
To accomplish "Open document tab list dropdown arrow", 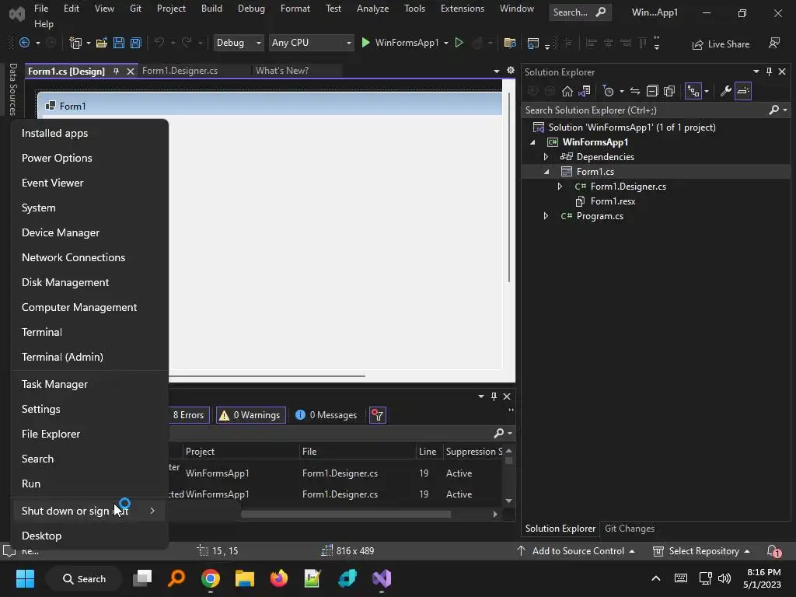I will 497,71.
